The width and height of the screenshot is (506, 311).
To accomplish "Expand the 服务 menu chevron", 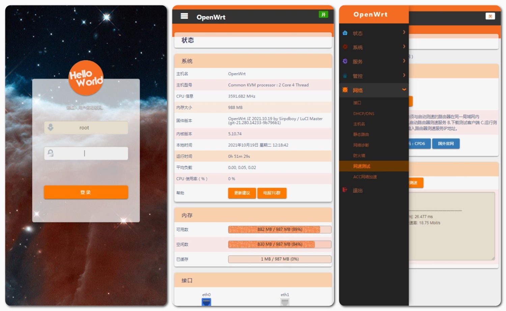I will click(404, 61).
